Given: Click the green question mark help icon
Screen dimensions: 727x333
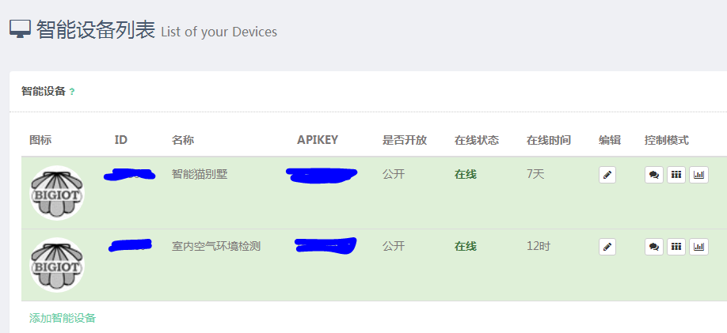Looking at the screenshot, I should pyautogui.click(x=71, y=92).
